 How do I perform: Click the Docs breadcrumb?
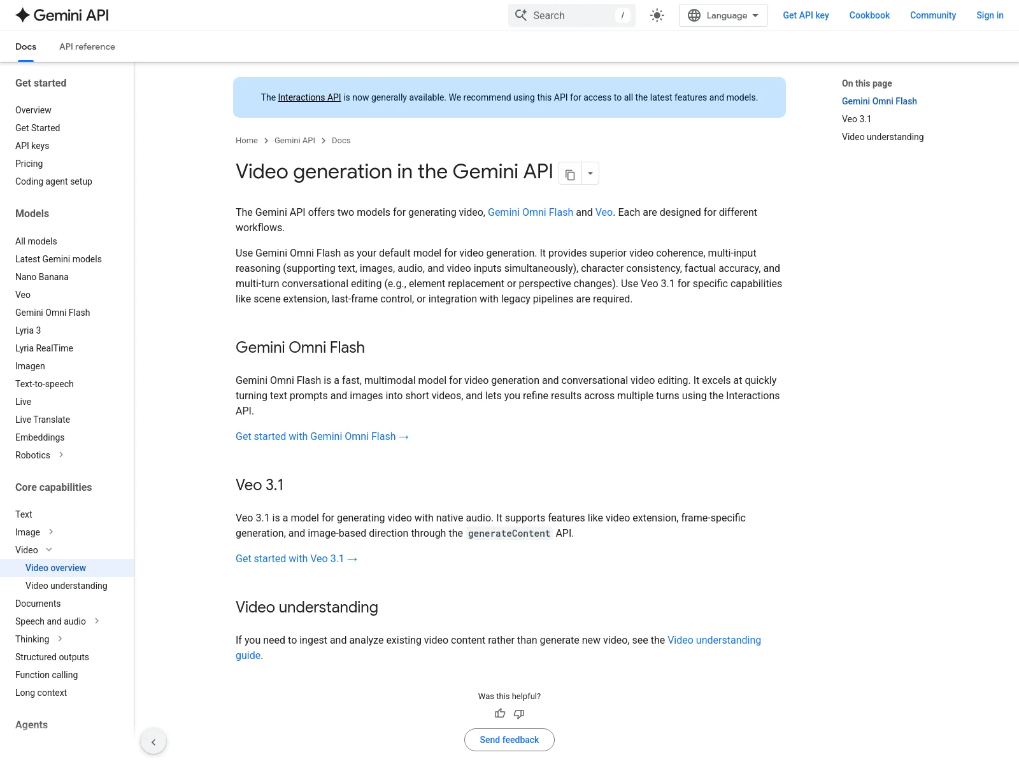coord(341,141)
